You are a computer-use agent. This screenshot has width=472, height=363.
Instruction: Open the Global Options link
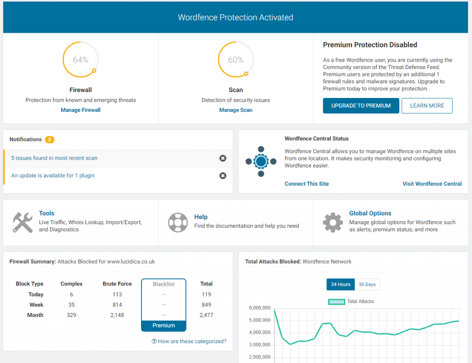coord(370,213)
